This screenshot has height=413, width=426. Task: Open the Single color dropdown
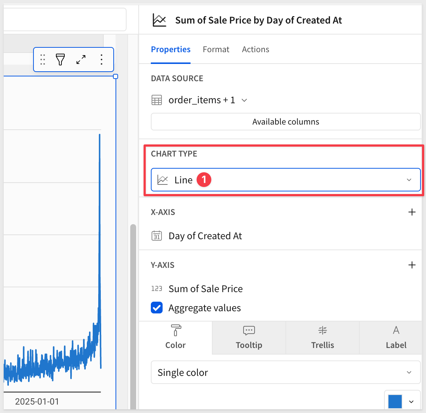click(285, 373)
